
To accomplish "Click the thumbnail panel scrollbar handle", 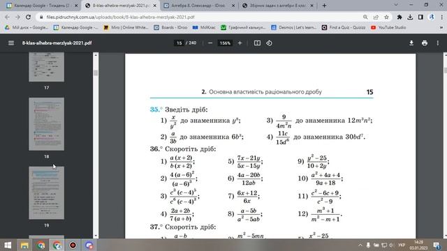I will (x=96, y=73).
